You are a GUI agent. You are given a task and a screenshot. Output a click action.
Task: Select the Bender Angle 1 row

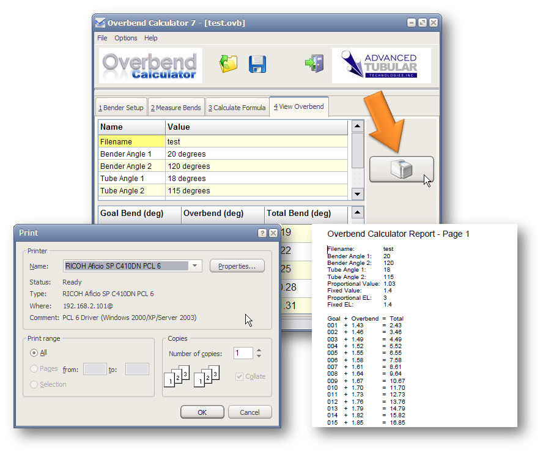point(223,154)
